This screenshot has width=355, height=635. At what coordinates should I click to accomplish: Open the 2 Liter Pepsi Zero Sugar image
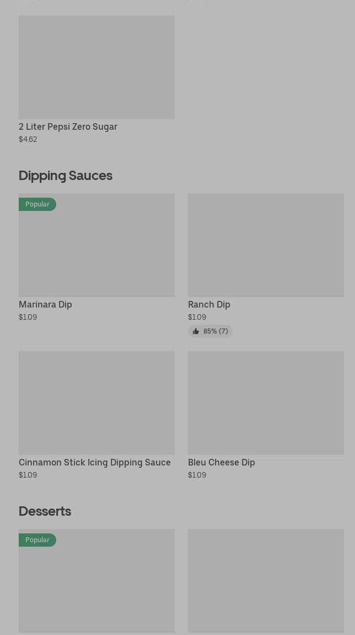pyautogui.click(x=96, y=67)
